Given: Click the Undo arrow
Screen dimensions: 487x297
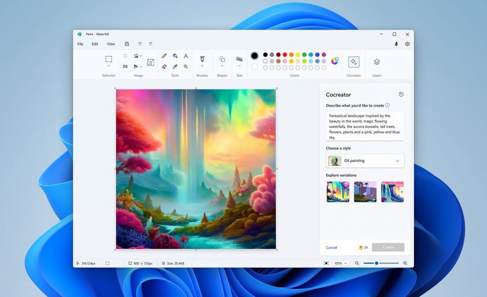Looking at the screenshot, I should (140, 44).
